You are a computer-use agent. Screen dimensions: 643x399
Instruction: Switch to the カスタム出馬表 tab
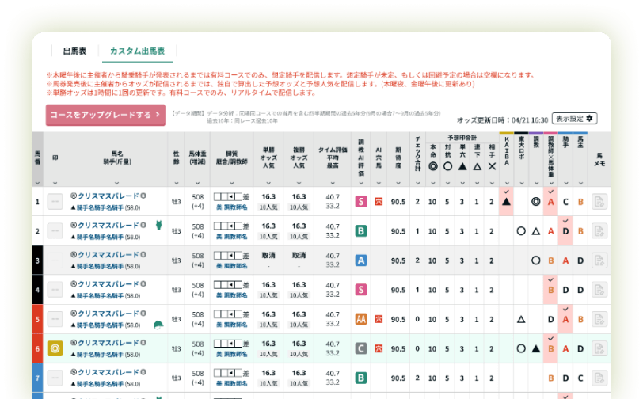click(x=137, y=51)
